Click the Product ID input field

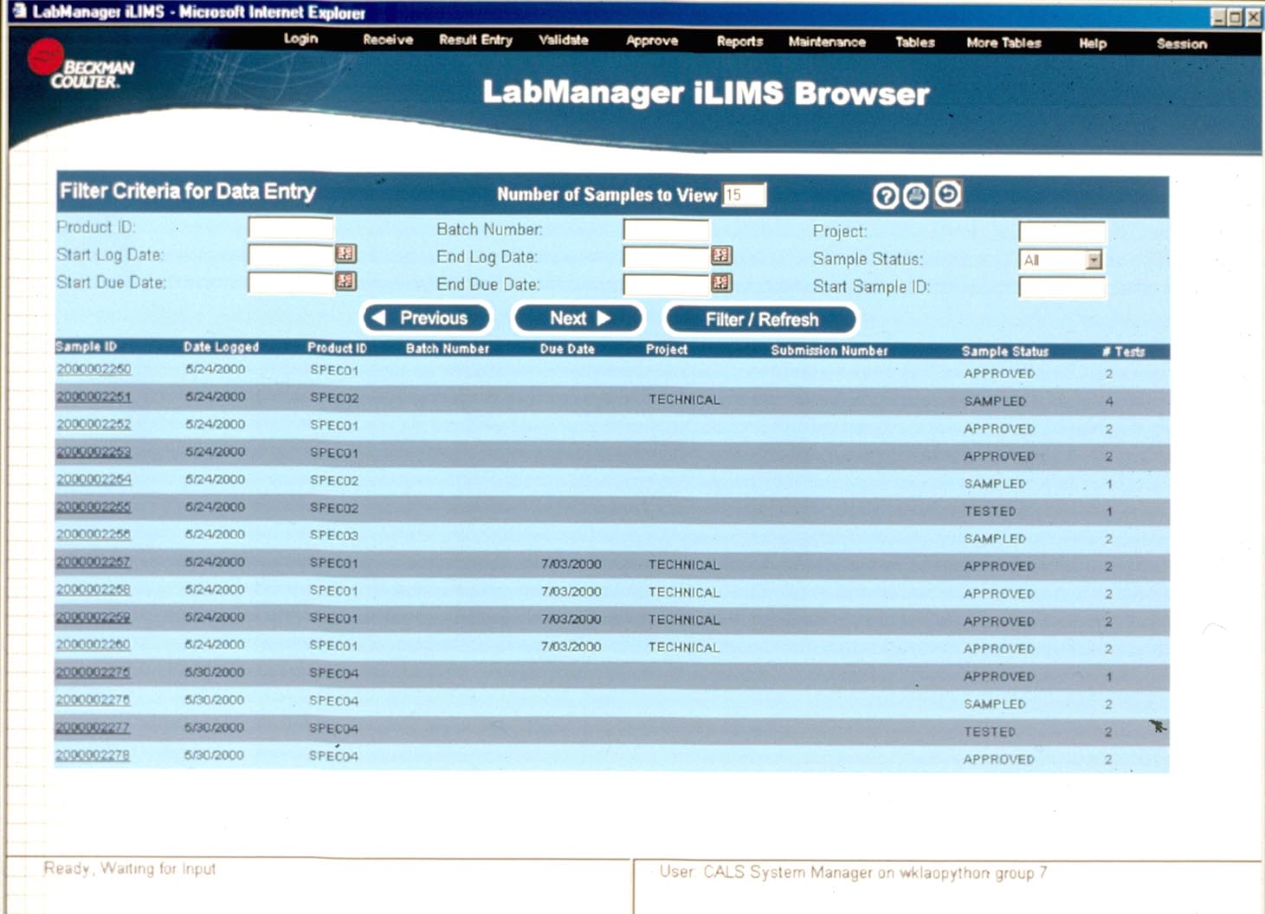click(291, 228)
